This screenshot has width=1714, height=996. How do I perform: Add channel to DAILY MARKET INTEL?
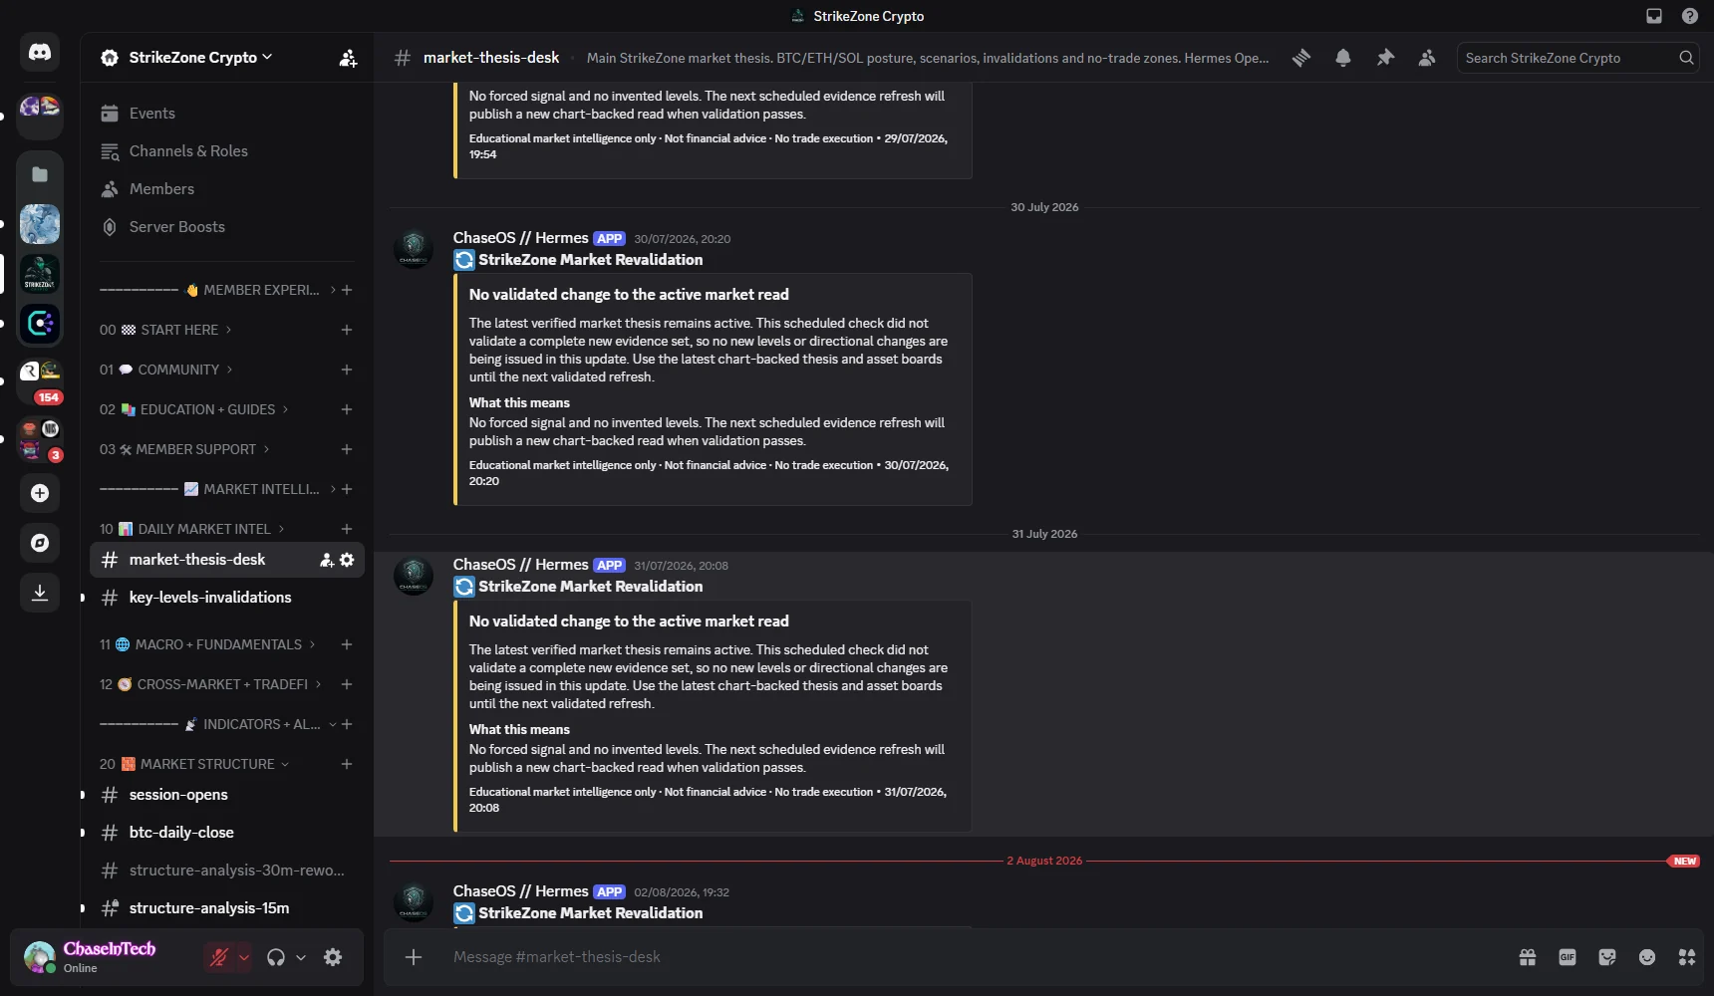(347, 529)
